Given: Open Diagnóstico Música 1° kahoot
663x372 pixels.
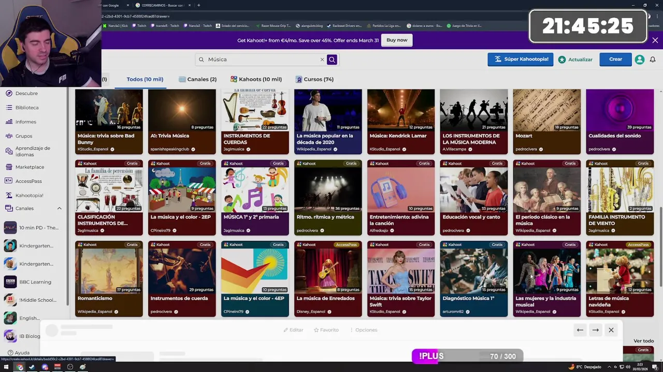Looking at the screenshot, I should pyautogui.click(x=474, y=278).
